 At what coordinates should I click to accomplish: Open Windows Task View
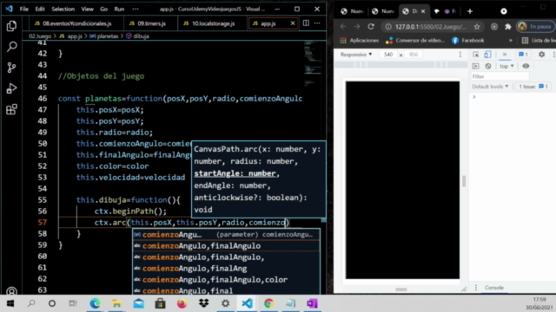(73, 303)
